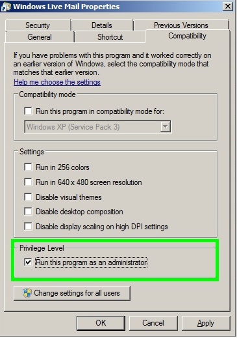This screenshot has height=338, width=237.
Task: Enable Disable display scaling on high DPI
Action: 28,226
